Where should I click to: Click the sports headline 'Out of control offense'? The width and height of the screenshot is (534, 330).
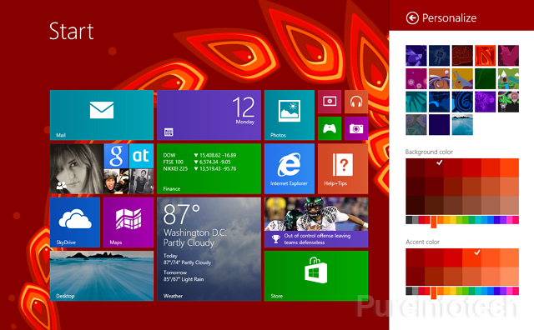click(x=317, y=239)
